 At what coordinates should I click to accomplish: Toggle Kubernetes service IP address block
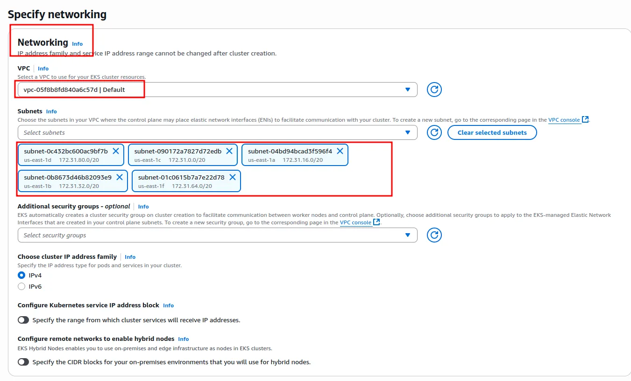(23, 320)
